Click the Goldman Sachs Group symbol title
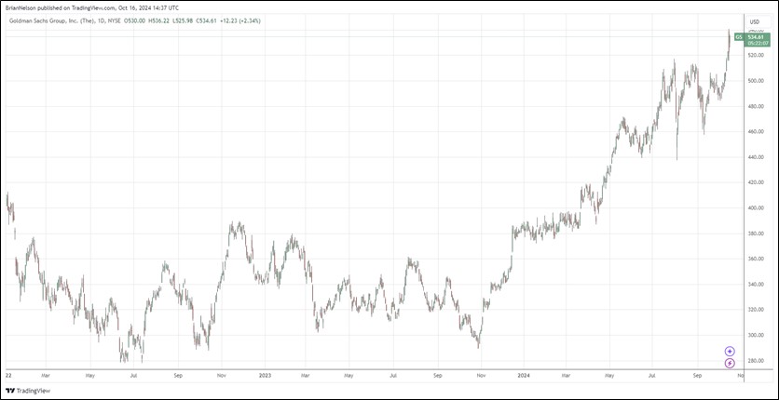The width and height of the screenshot is (779, 400). pyautogui.click(x=54, y=20)
